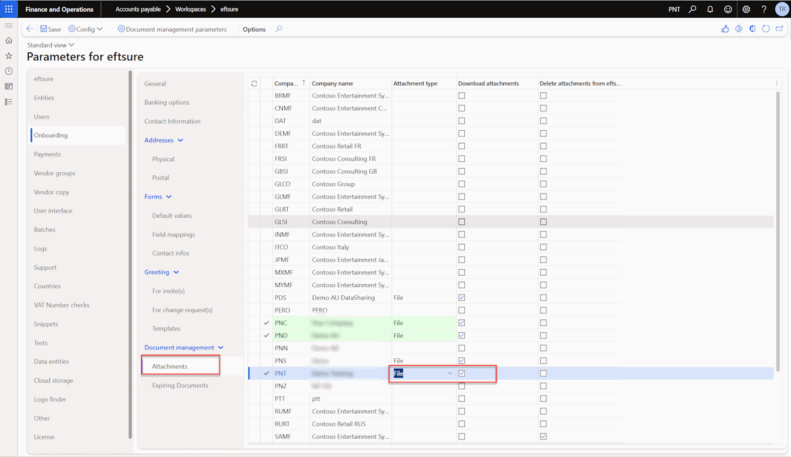Open the Vendor groups tab
The height and width of the screenshot is (457, 791).
55,173
